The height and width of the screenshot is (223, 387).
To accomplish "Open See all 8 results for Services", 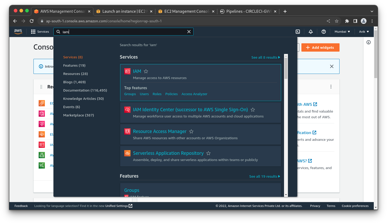I will coord(266,57).
